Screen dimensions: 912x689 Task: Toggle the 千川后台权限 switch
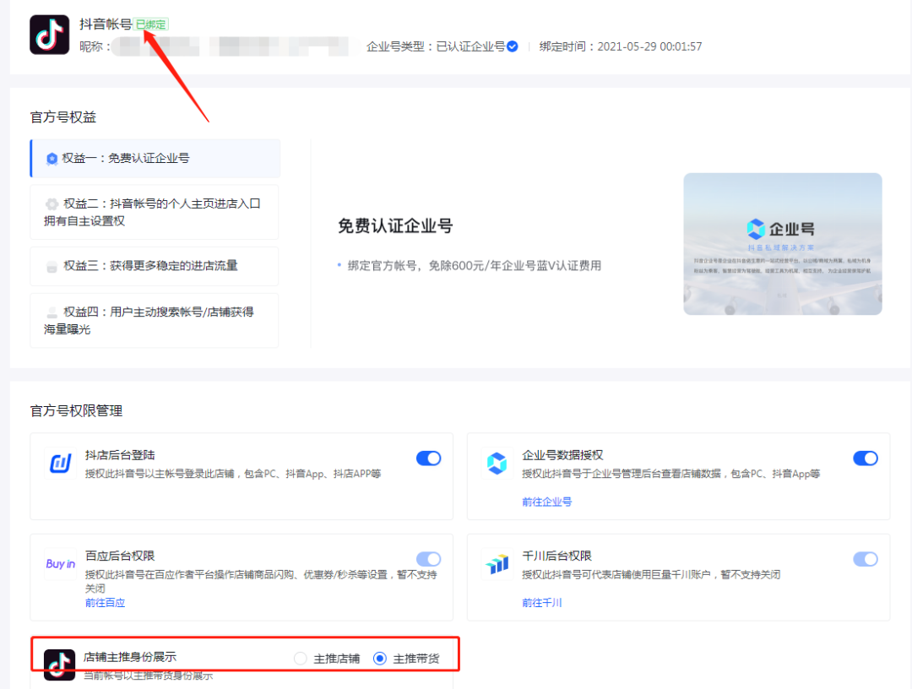(x=866, y=559)
